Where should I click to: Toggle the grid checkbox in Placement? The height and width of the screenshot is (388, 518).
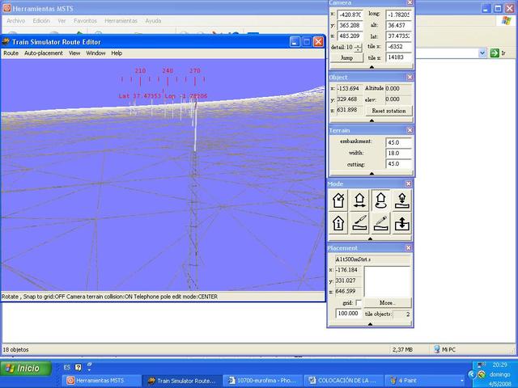(x=359, y=302)
